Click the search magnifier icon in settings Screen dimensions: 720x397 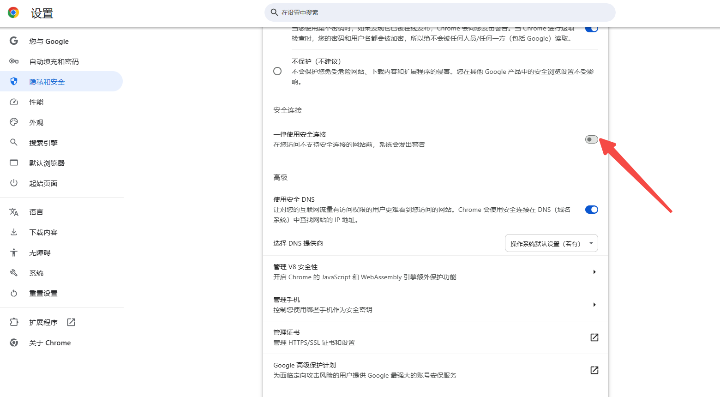pos(274,12)
